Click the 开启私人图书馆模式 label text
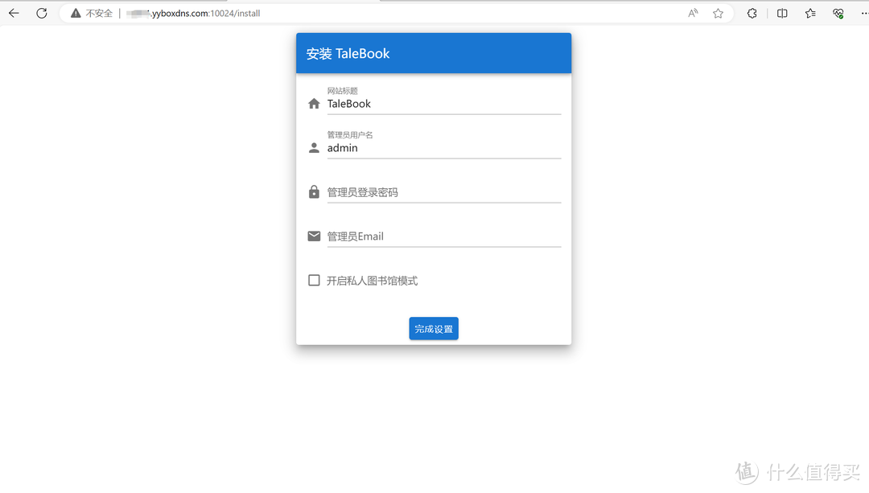Screen dimensions: 869x493 [x=372, y=281]
